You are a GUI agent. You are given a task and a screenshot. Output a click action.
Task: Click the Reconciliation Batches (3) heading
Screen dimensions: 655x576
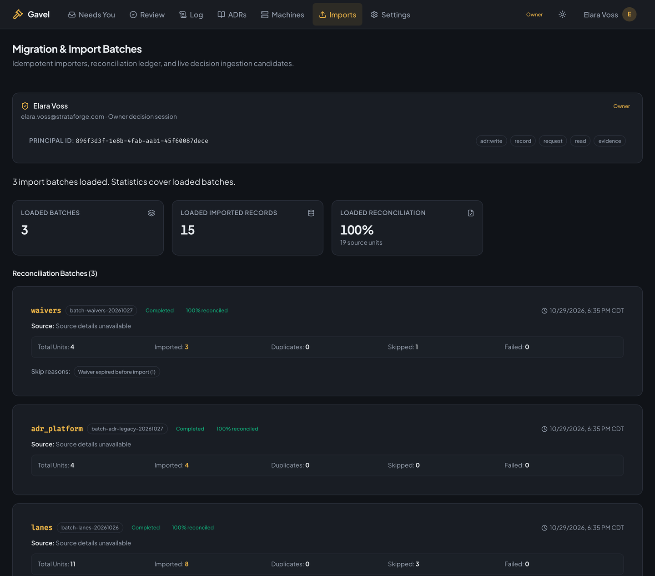pyautogui.click(x=55, y=273)
